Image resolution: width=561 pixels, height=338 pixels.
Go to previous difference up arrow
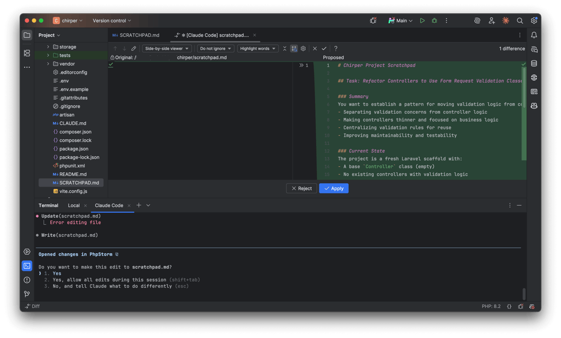click(115, 49)
